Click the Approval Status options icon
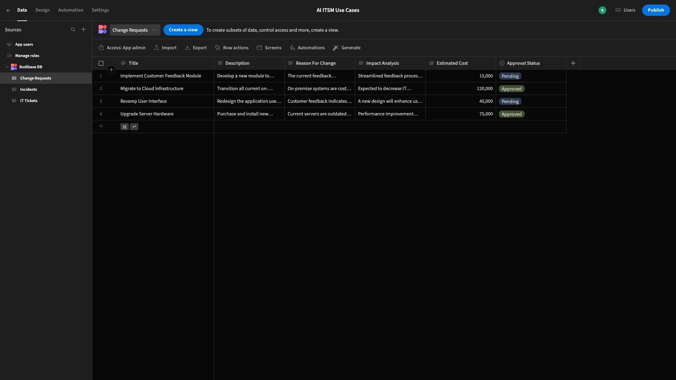 pos(502,63)
